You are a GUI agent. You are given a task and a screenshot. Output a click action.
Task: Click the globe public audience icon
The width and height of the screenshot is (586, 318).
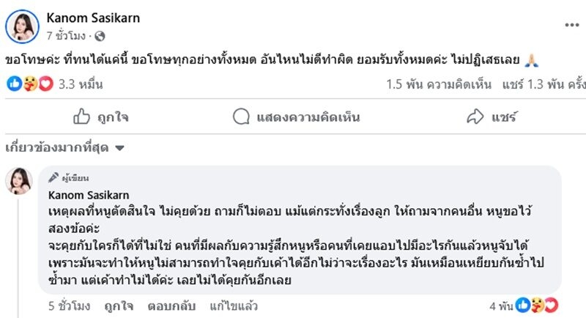[100, 35]
